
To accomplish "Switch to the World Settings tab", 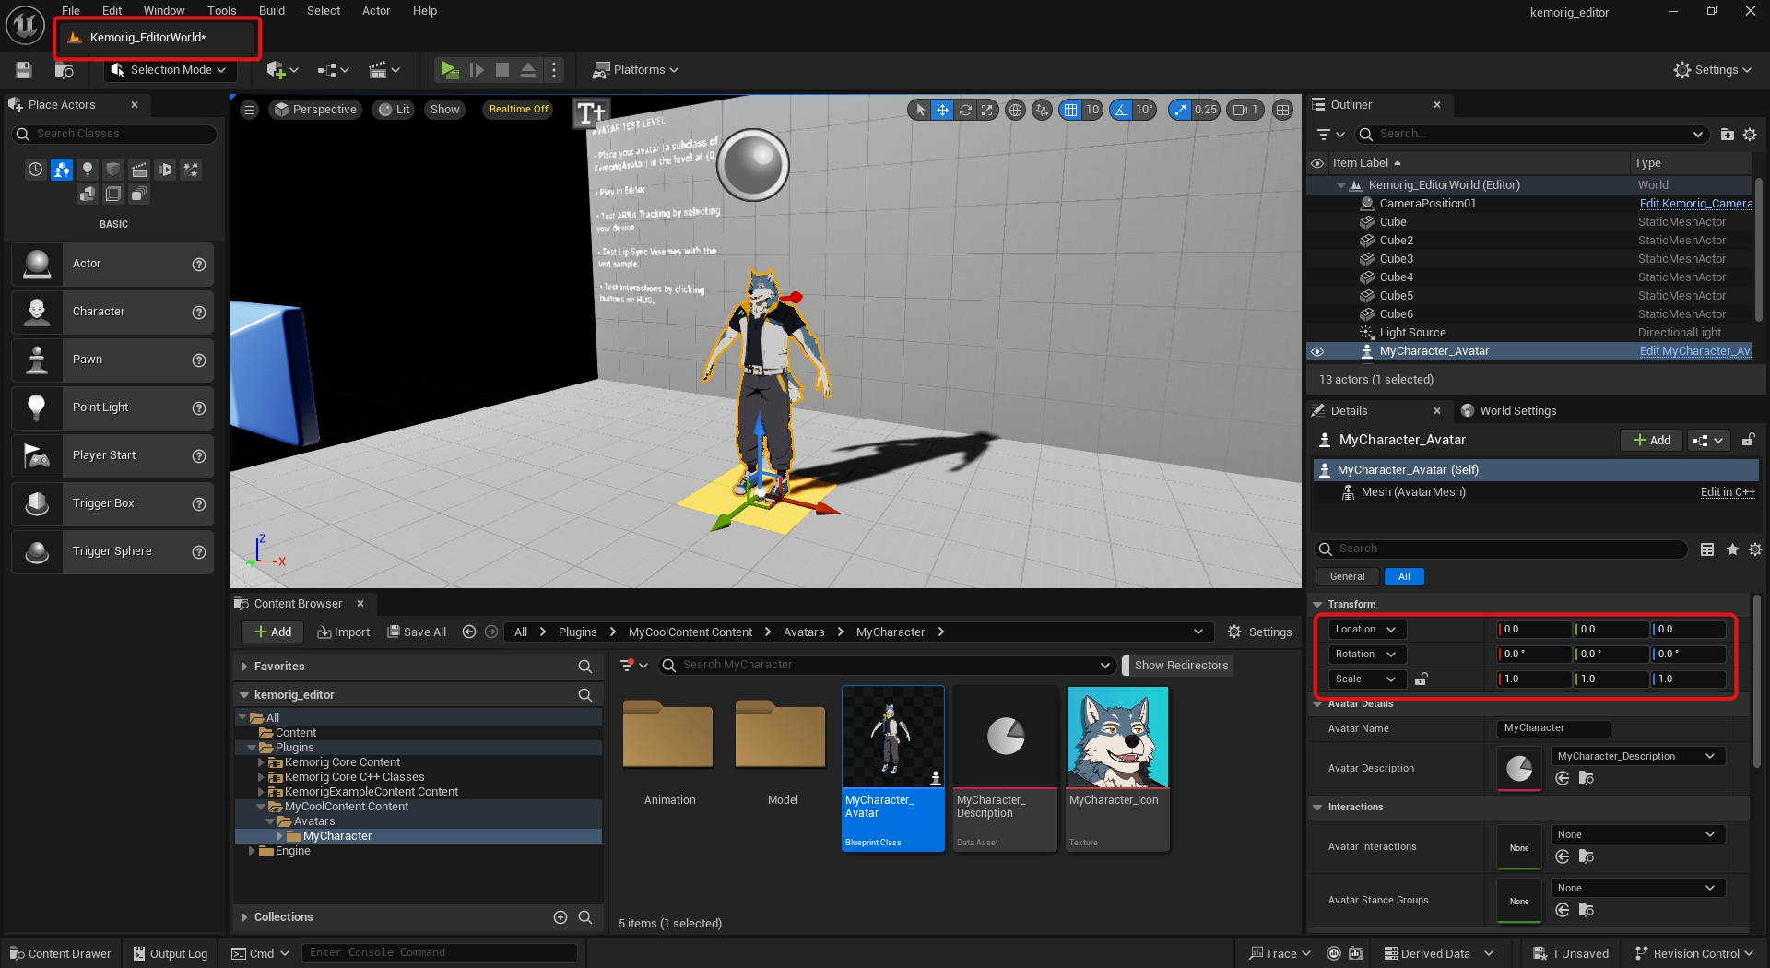I will point(1516,411).
